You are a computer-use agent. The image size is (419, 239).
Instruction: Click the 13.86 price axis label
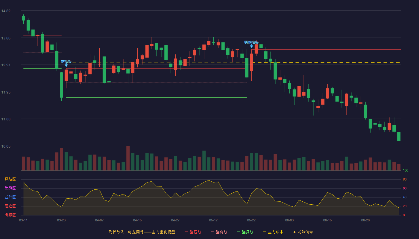[x=6, y=38]
